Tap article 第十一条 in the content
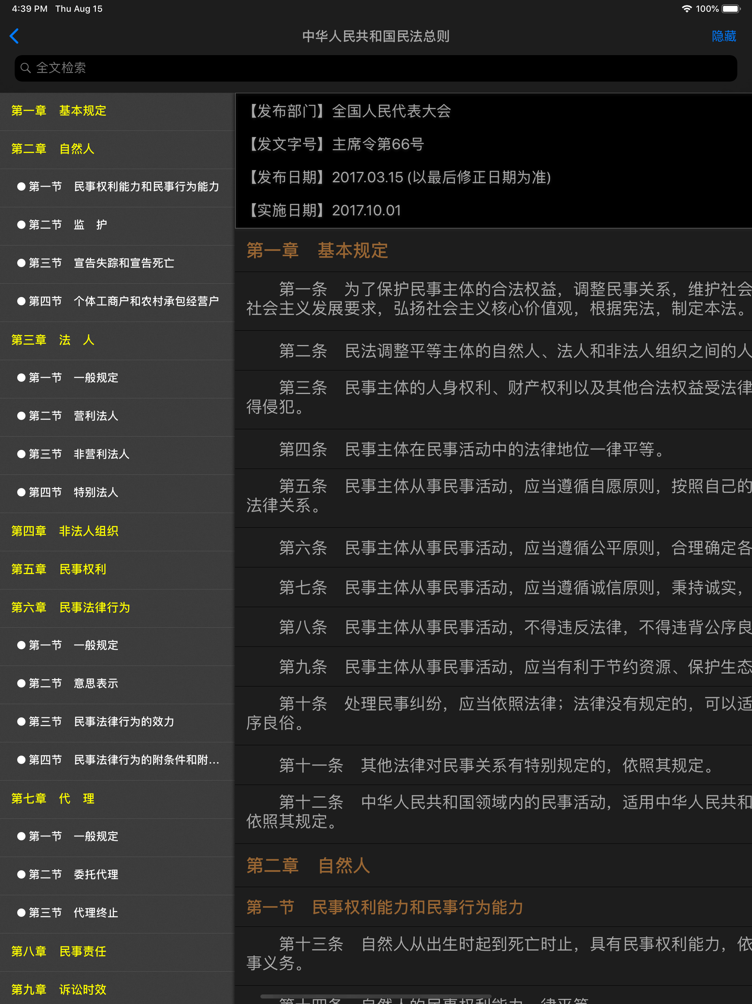 (493, 765)
